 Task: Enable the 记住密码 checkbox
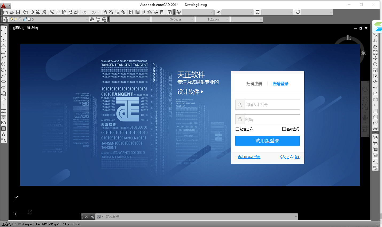(237, 129)
